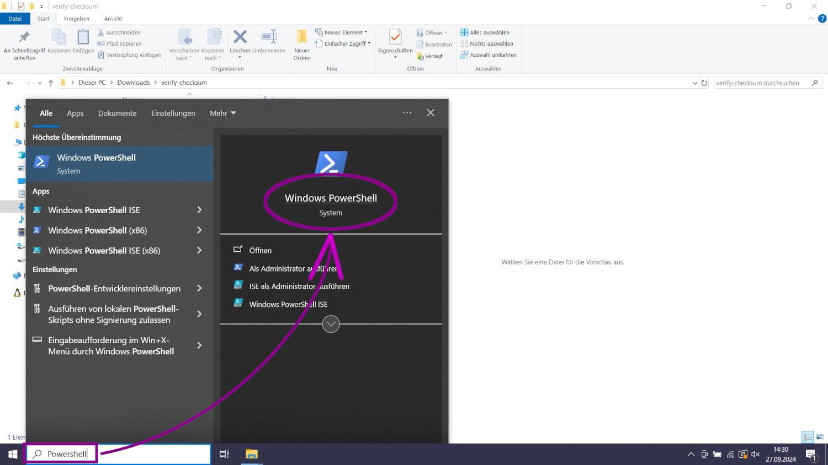
Task: Refresh the verify-checksum folder view
Action: pos(704,83)
